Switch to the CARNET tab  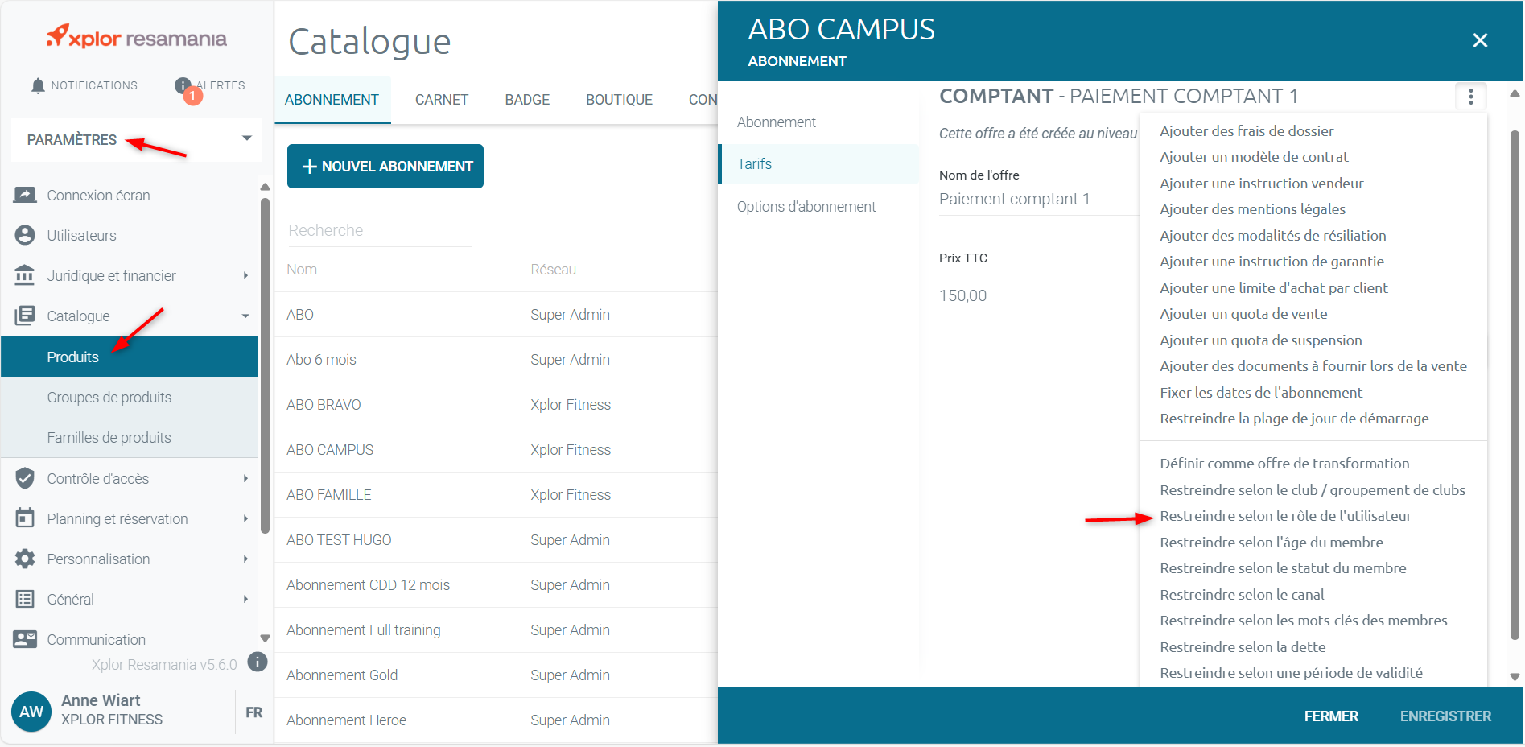point(442,100)
